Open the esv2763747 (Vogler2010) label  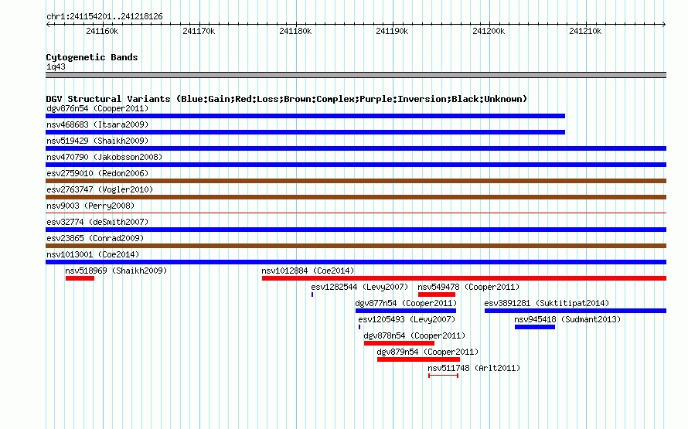tap(100, 189)
